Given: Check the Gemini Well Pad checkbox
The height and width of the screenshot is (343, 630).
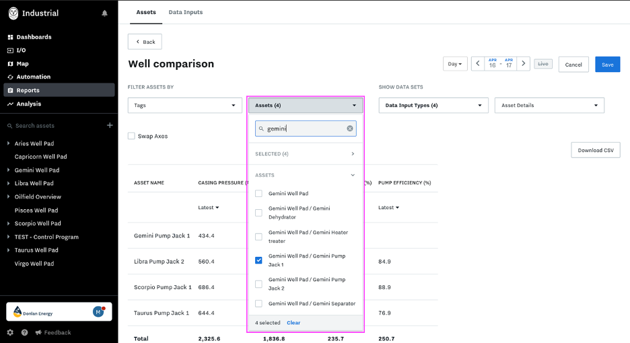Looking at the screenshot, I should [x=258, y=193].
